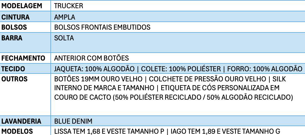Click the MODELOS row label
This screenshot has height=135, width=305.
point(17,131)
